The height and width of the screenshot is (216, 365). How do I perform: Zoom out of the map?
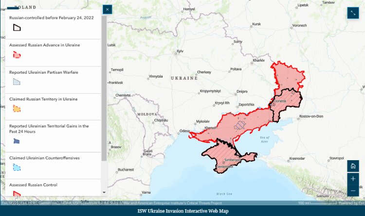coord(353,191)
